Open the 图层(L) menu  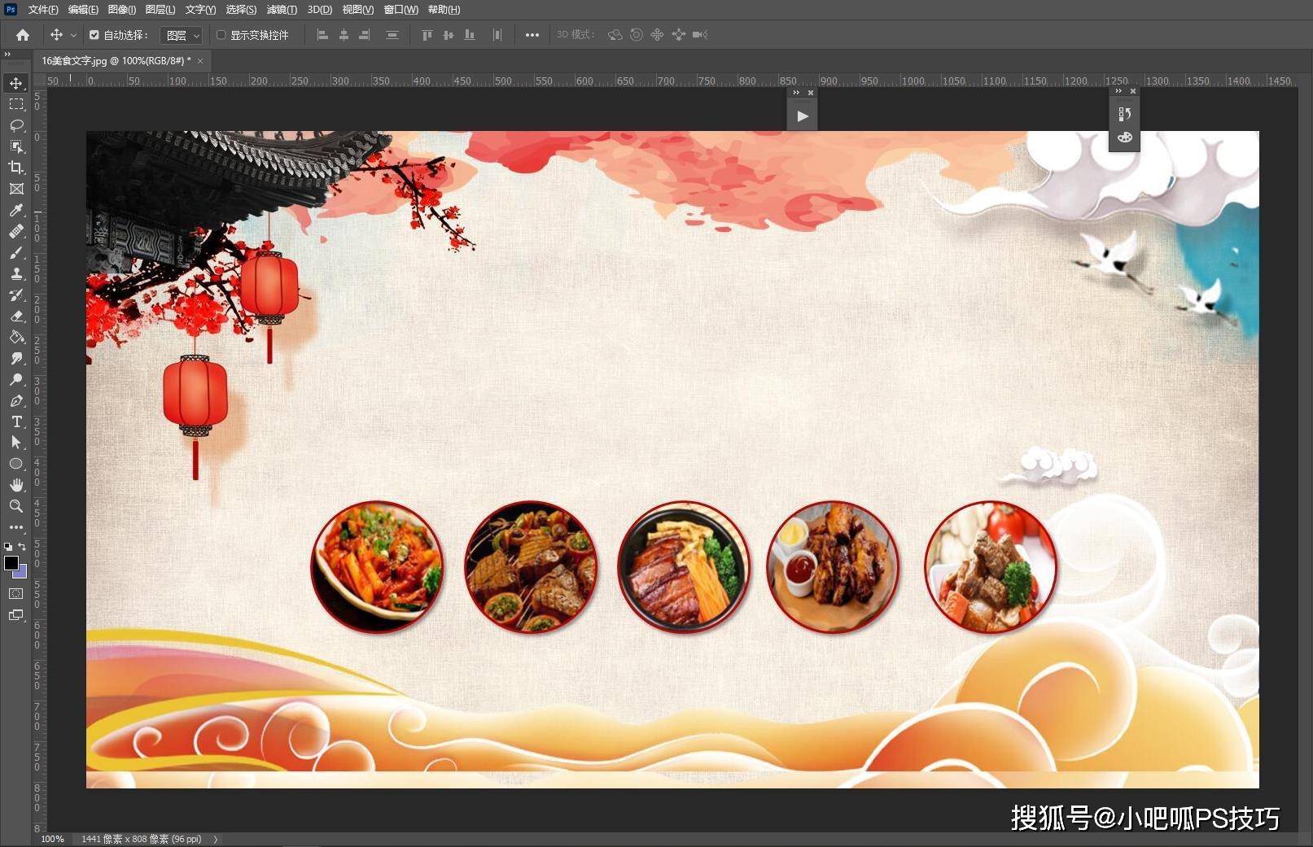coord(160,10)
